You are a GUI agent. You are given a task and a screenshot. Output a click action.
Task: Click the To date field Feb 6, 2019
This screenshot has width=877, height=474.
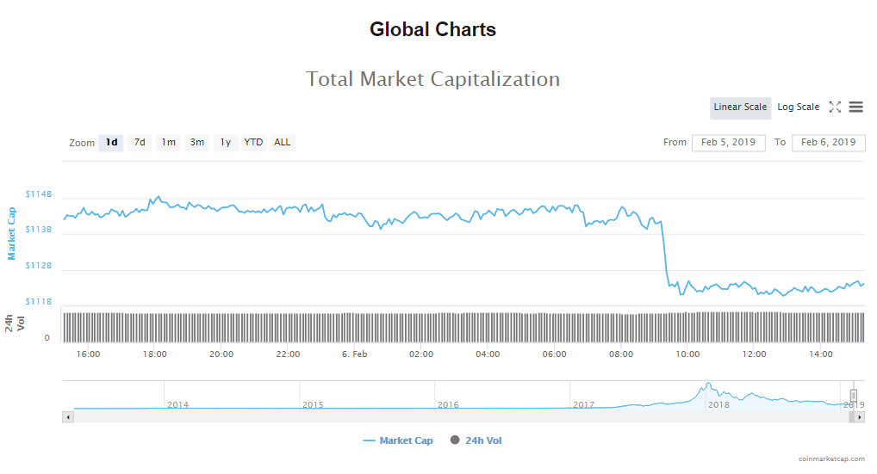pyautogui.click(x=828, y=143)
